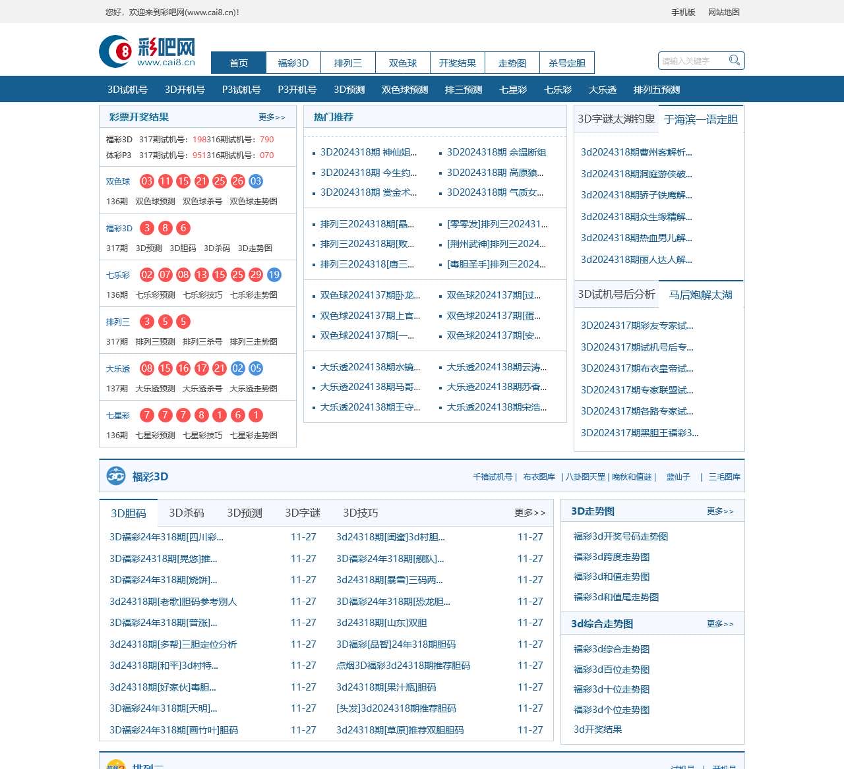844x769 pixels.
Task: Select the 于海滨一语定胆 tab
Action: click(x=700, y=119)
